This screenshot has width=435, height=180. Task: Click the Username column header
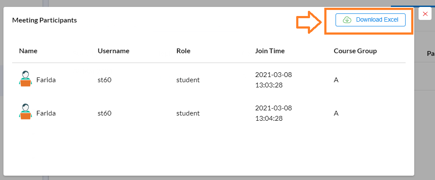pos(113,51)
